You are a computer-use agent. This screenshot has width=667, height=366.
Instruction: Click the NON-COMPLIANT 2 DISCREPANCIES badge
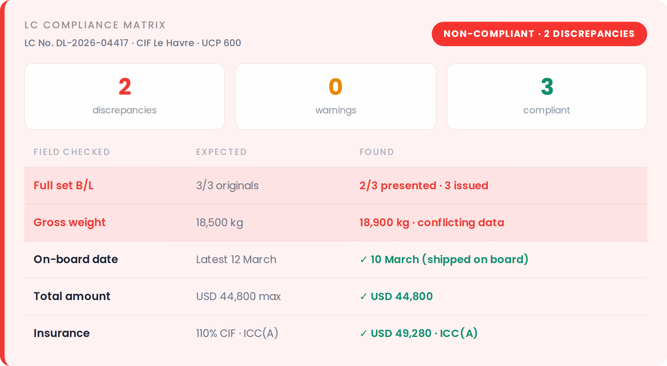click(539, 34)
